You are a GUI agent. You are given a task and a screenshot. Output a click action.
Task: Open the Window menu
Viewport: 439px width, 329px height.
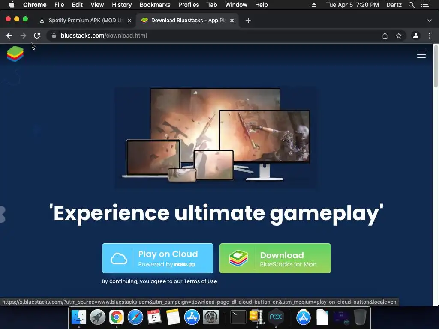[236, 5]
